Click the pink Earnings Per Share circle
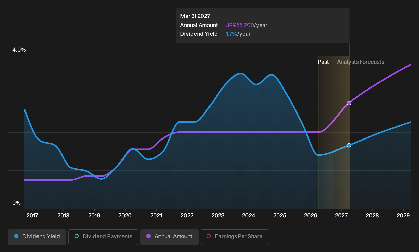The height and width of the screenshot is (252, 419). point(209,236)
